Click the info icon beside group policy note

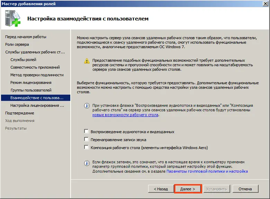point(87,163)
